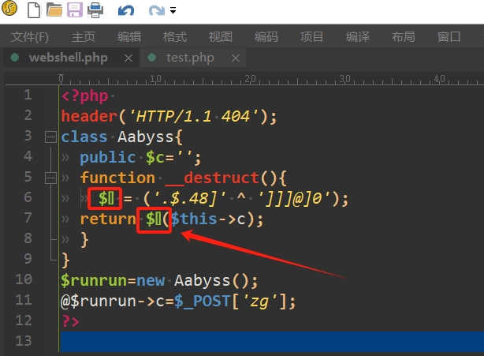The height and width of the screenshot is (356, 484).
Task: Redo the last undone edit
Action: pos(157,10)
